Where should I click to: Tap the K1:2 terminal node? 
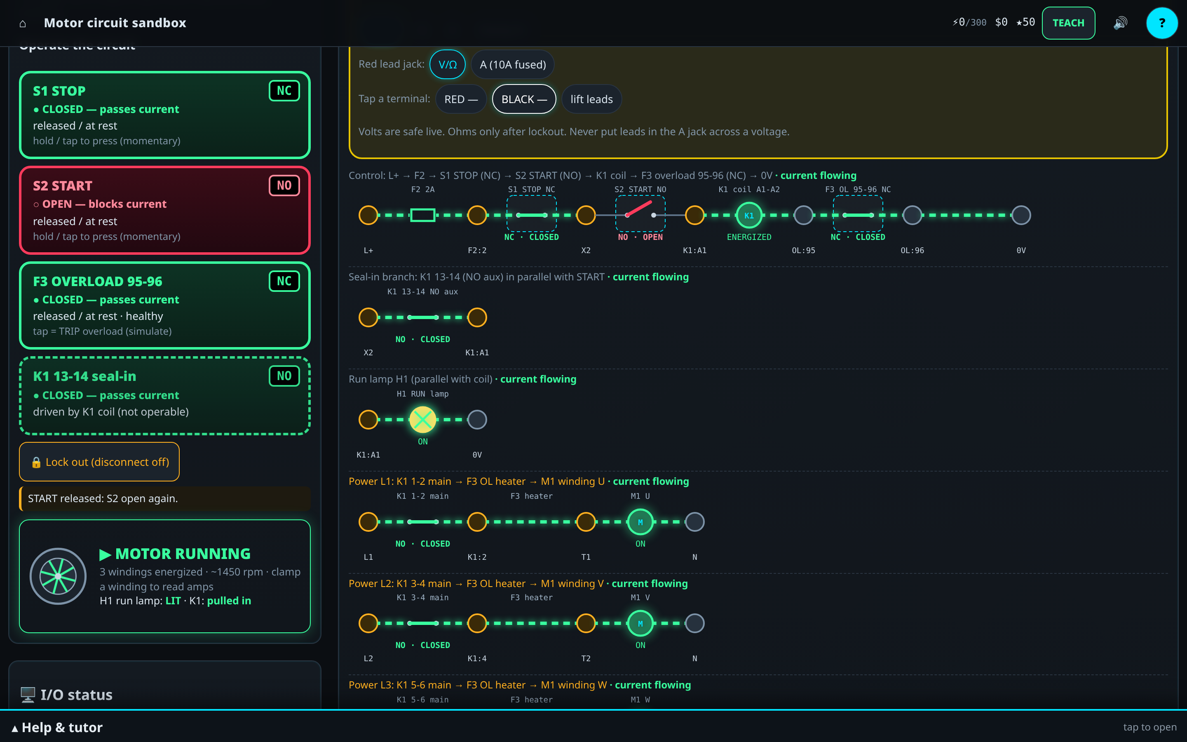(x=477, y=521)
